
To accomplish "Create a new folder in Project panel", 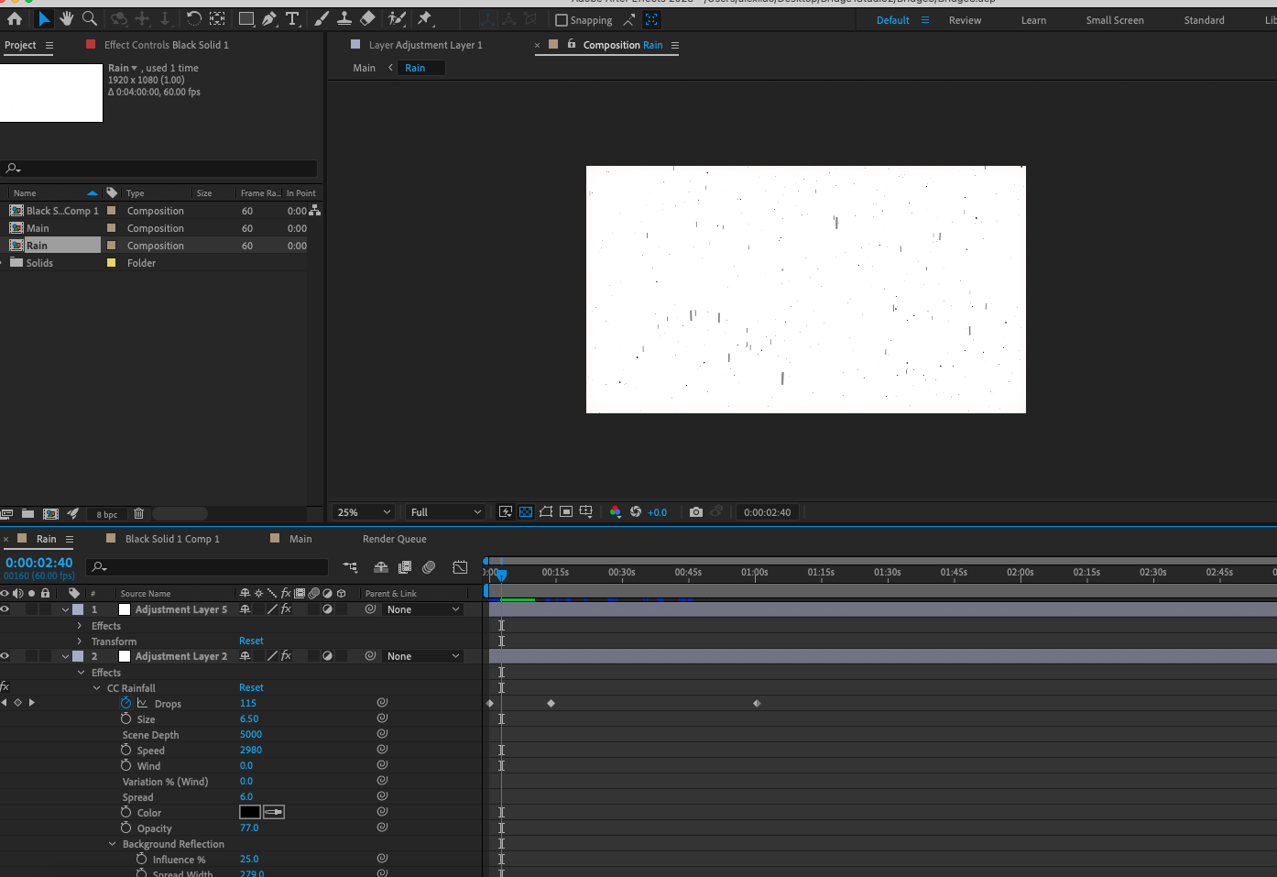I will (x=27, y=514).
